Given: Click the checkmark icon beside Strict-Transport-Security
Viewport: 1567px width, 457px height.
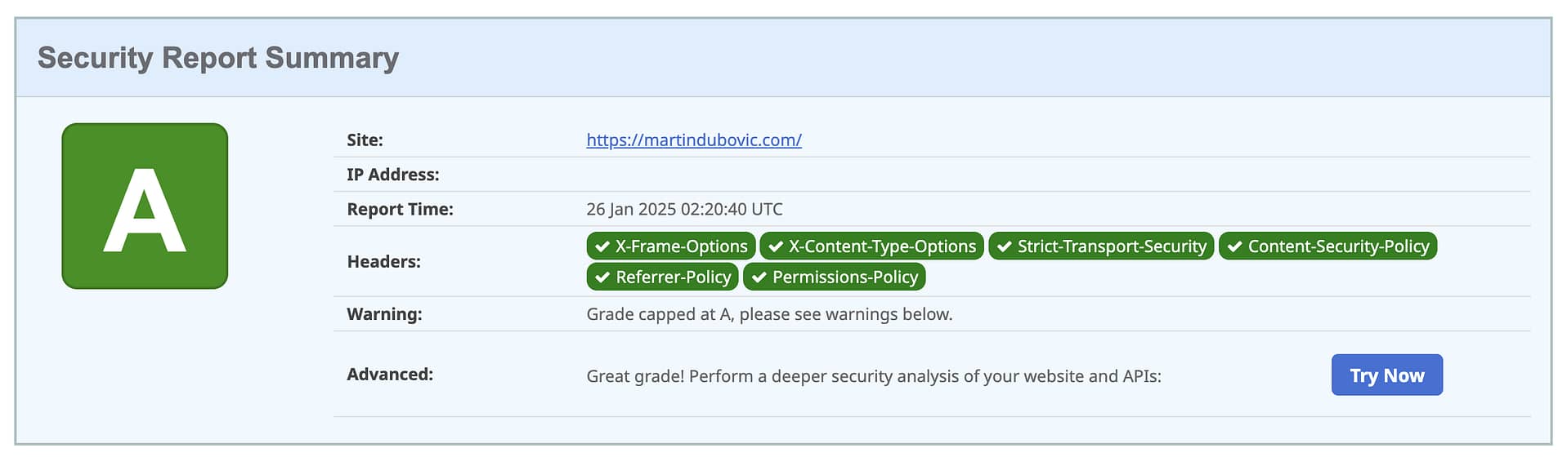Looking at the screenshot, I should click(1004, 246).
